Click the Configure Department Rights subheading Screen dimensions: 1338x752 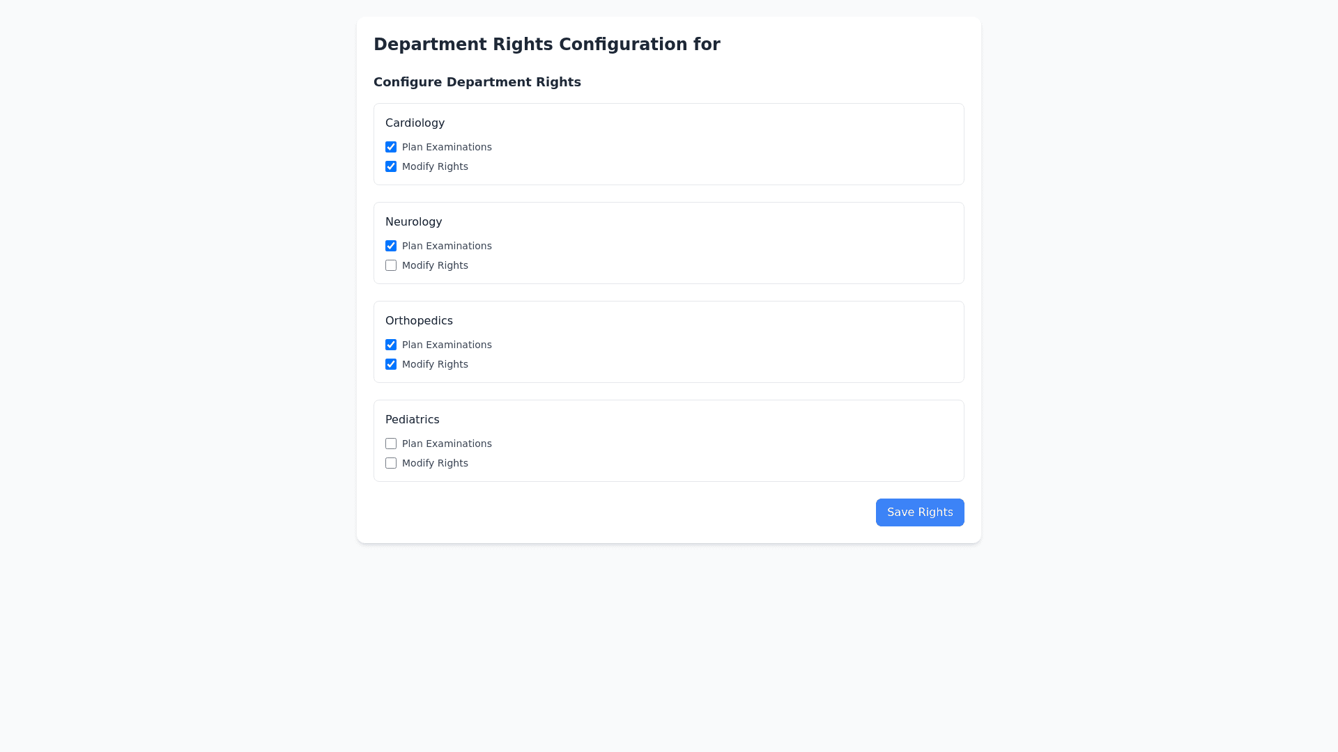pos(477,82)
